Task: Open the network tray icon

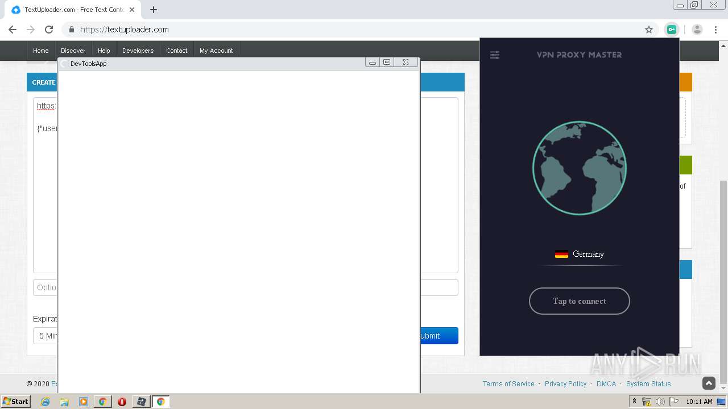Action: click(x=647, y=402)
